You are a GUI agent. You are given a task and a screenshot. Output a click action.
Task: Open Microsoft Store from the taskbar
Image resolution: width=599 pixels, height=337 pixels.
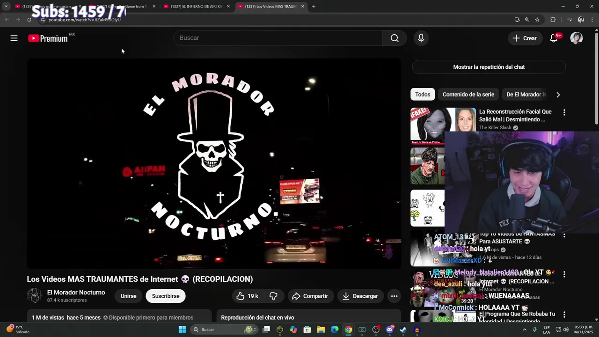[307, 330]
